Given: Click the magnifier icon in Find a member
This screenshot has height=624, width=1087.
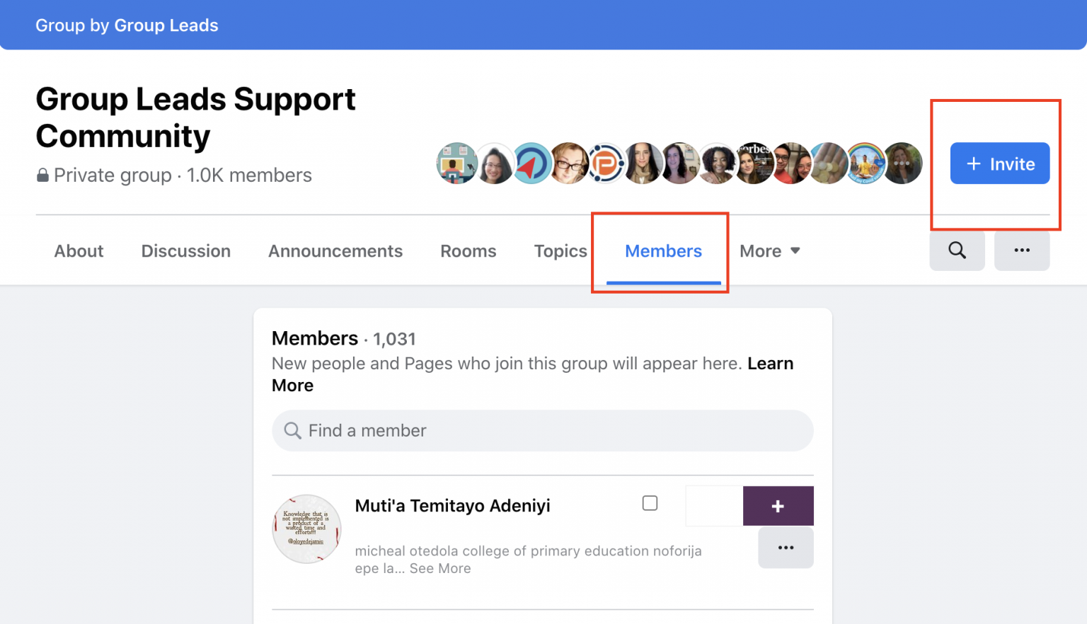Looking at the screenshot, I should click(292, 430).
